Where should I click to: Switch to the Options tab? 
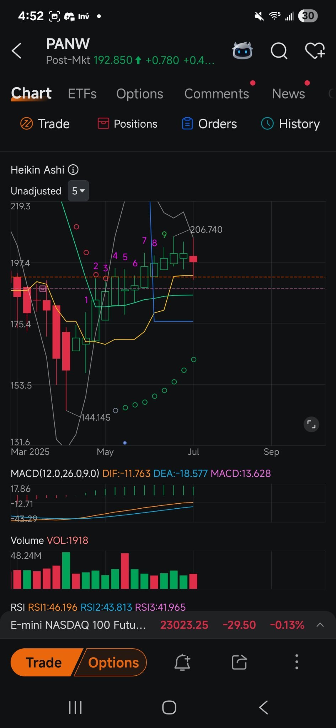140,94
